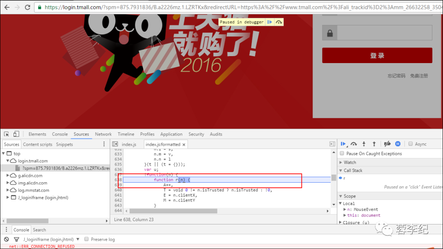443x249 pixels.
Task: Collapse the Local scope group
Action: [340, 203]
